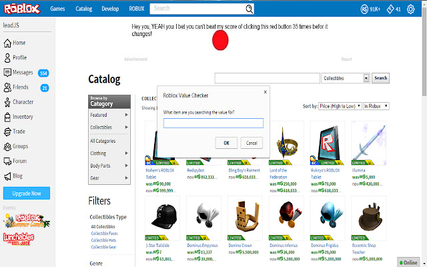Open the Collectibles search category dropdown
This screenshot has width=427, height=267.
click(346, 78)
